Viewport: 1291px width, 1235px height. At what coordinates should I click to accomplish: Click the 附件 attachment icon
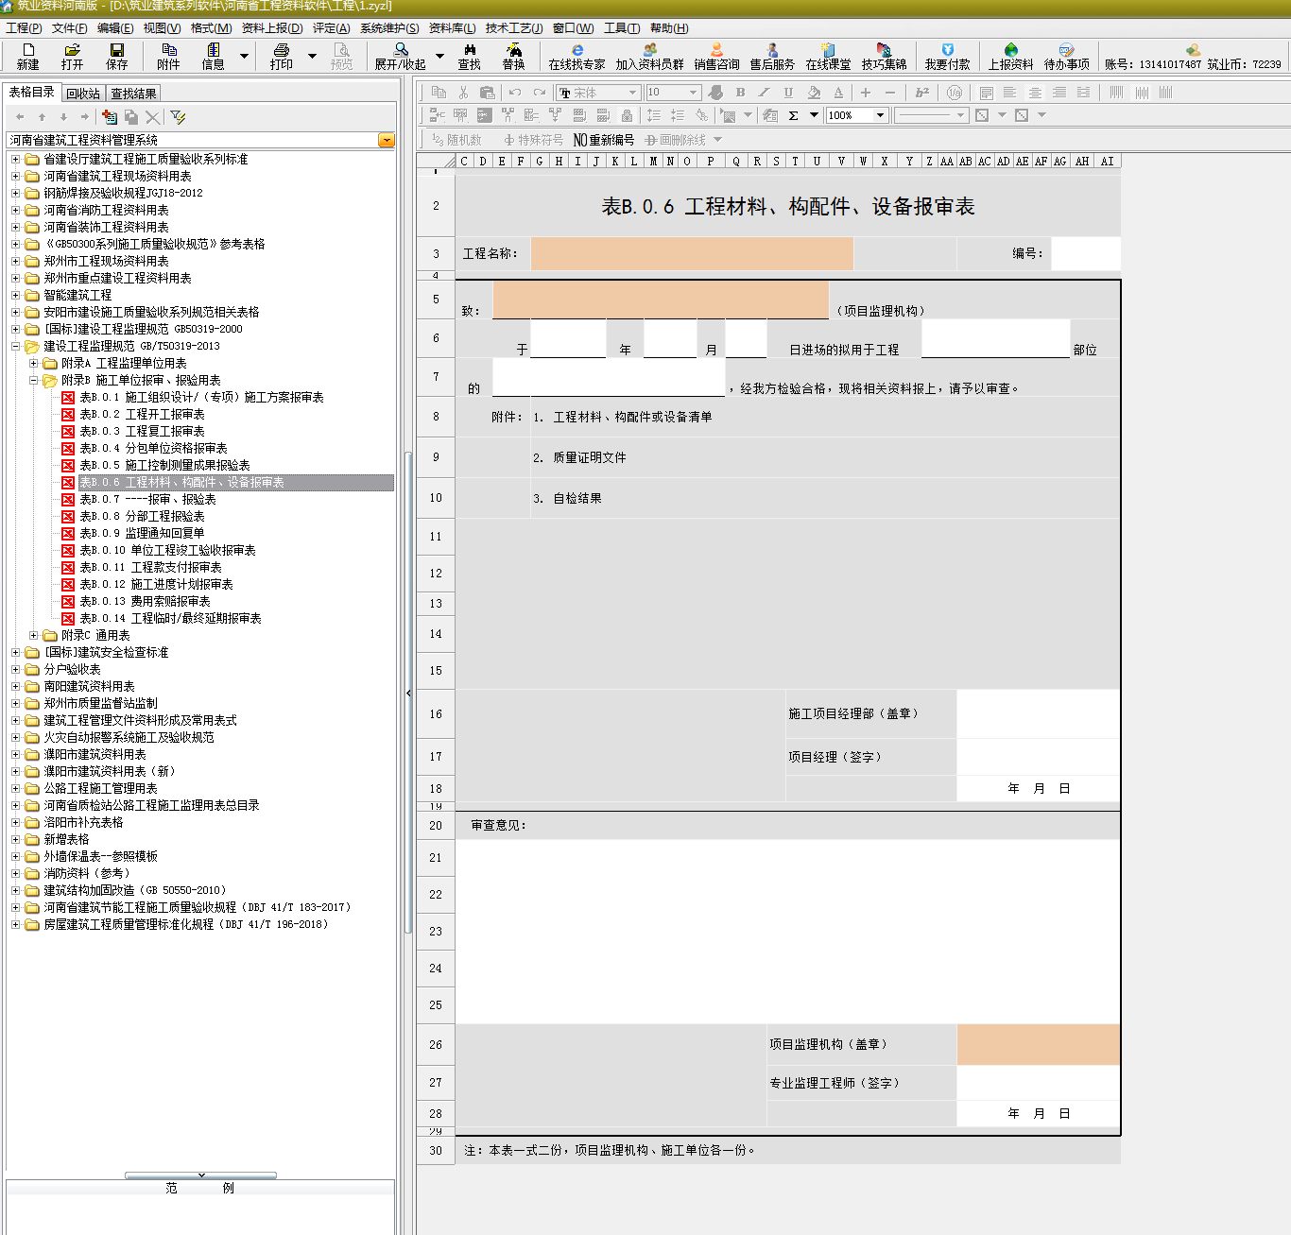click(168, 57)
